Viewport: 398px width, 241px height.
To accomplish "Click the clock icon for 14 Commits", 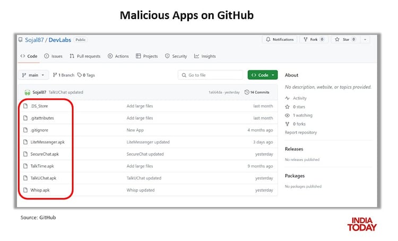I will pos(247,92).
